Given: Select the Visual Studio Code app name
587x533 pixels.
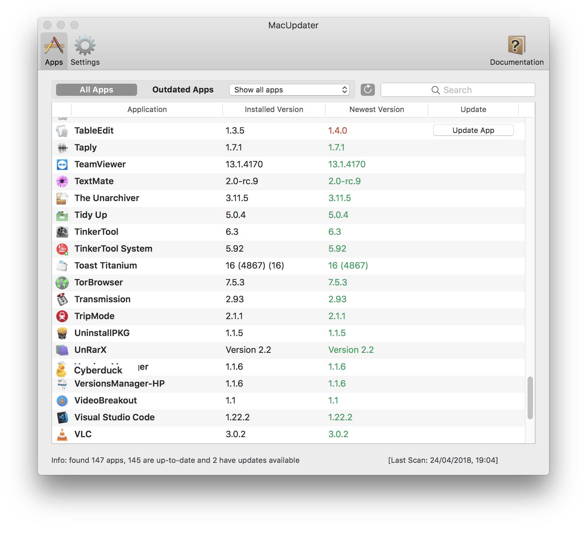Looking at the screenshot, I should (x=114, y=417).
